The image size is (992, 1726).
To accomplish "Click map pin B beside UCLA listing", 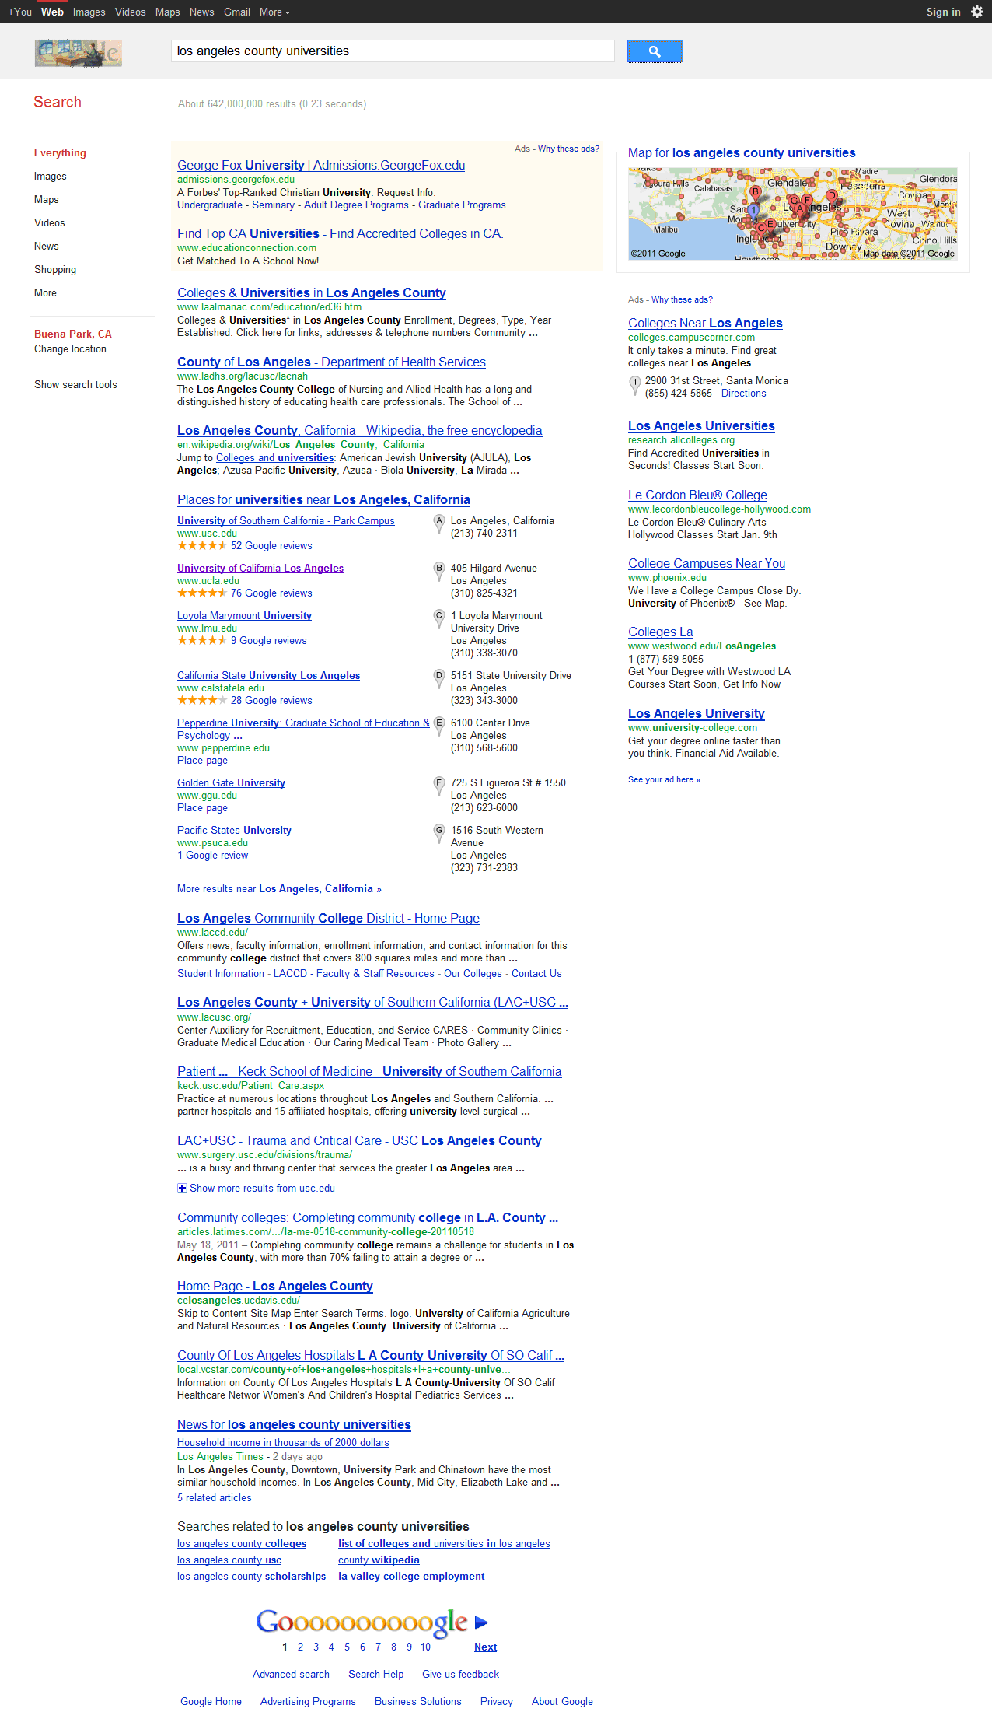I will 439,570.
